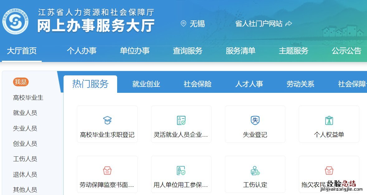
Task: Select 失业人员 in the sidebar
Action: (25, 128)
